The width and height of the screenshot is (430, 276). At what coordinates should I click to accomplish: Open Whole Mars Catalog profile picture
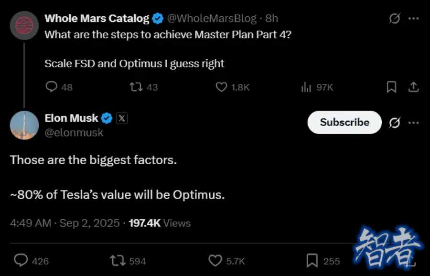pos(24,25)
